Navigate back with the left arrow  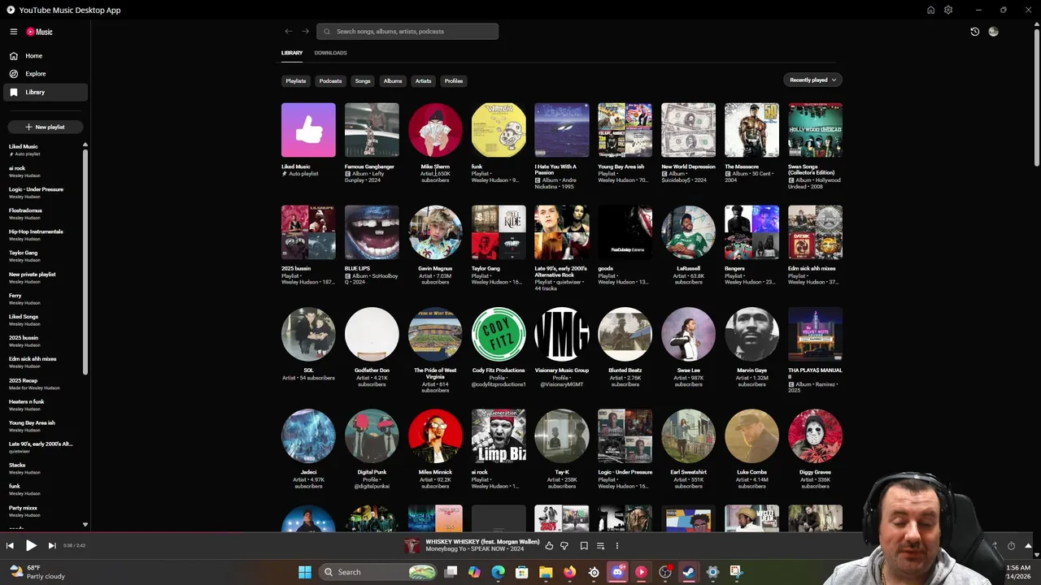tap(289, 32)
